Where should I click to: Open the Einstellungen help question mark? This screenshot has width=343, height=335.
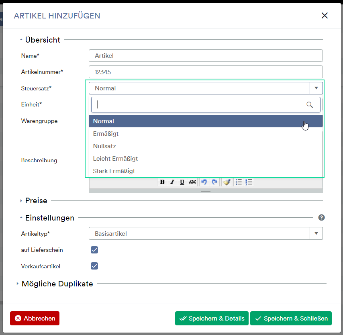(321, 218)
